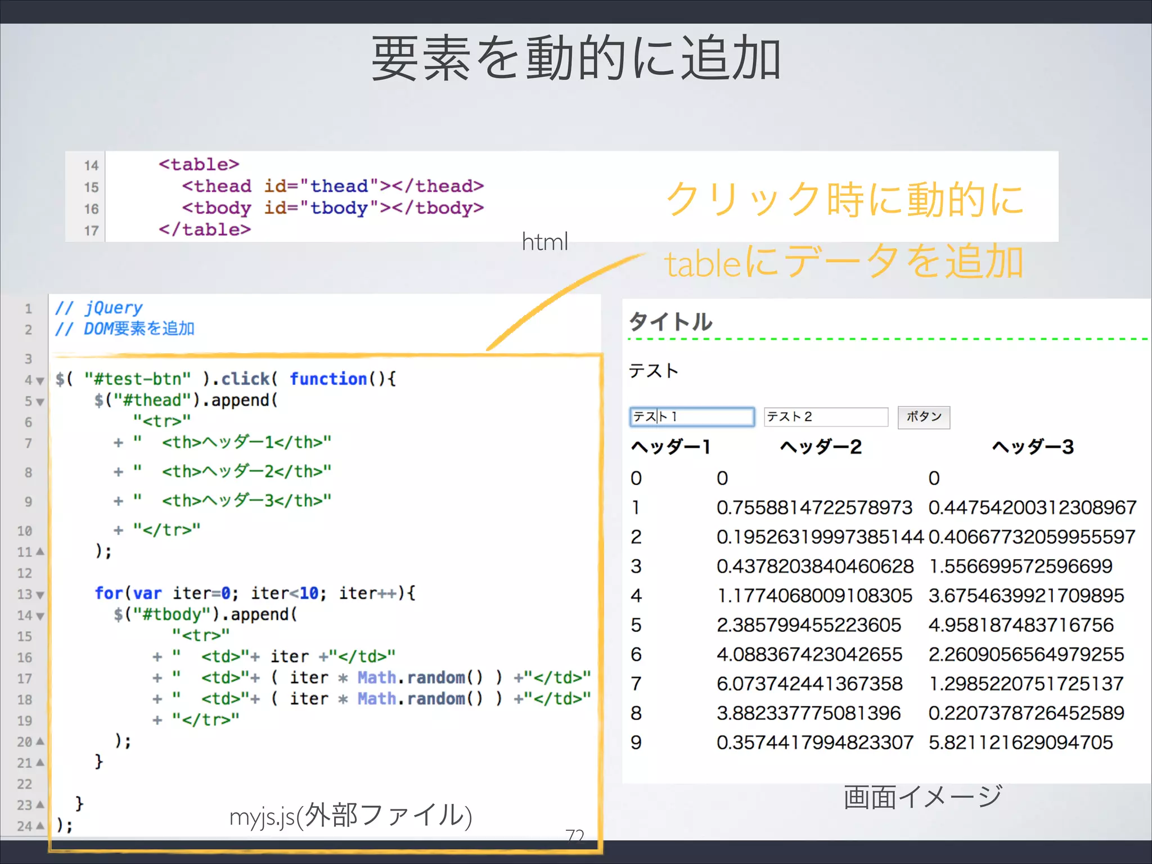The width and height of the screenshot is (1152, 864).
Task: Click line number 12 in js gutter
Action: [x=24, y=573]
